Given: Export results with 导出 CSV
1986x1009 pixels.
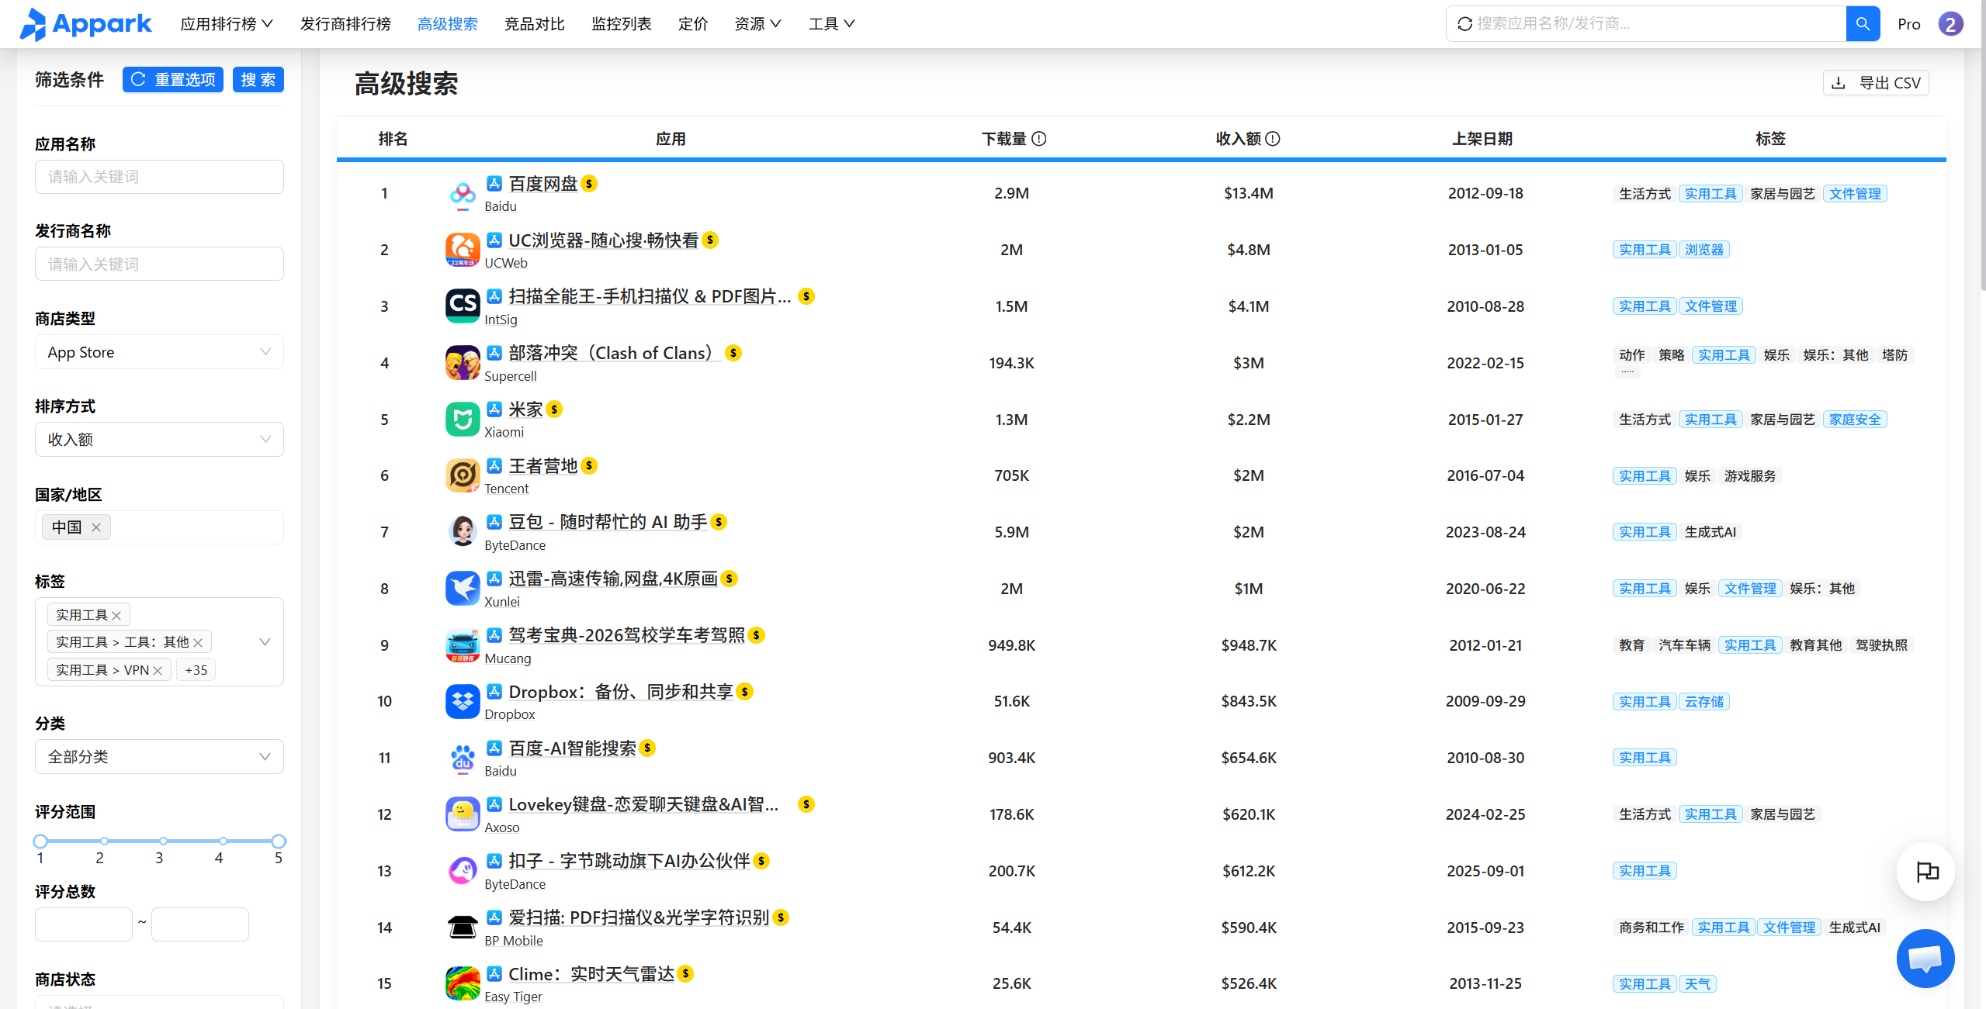Looking at the screenshot, I should (1876, 83).
